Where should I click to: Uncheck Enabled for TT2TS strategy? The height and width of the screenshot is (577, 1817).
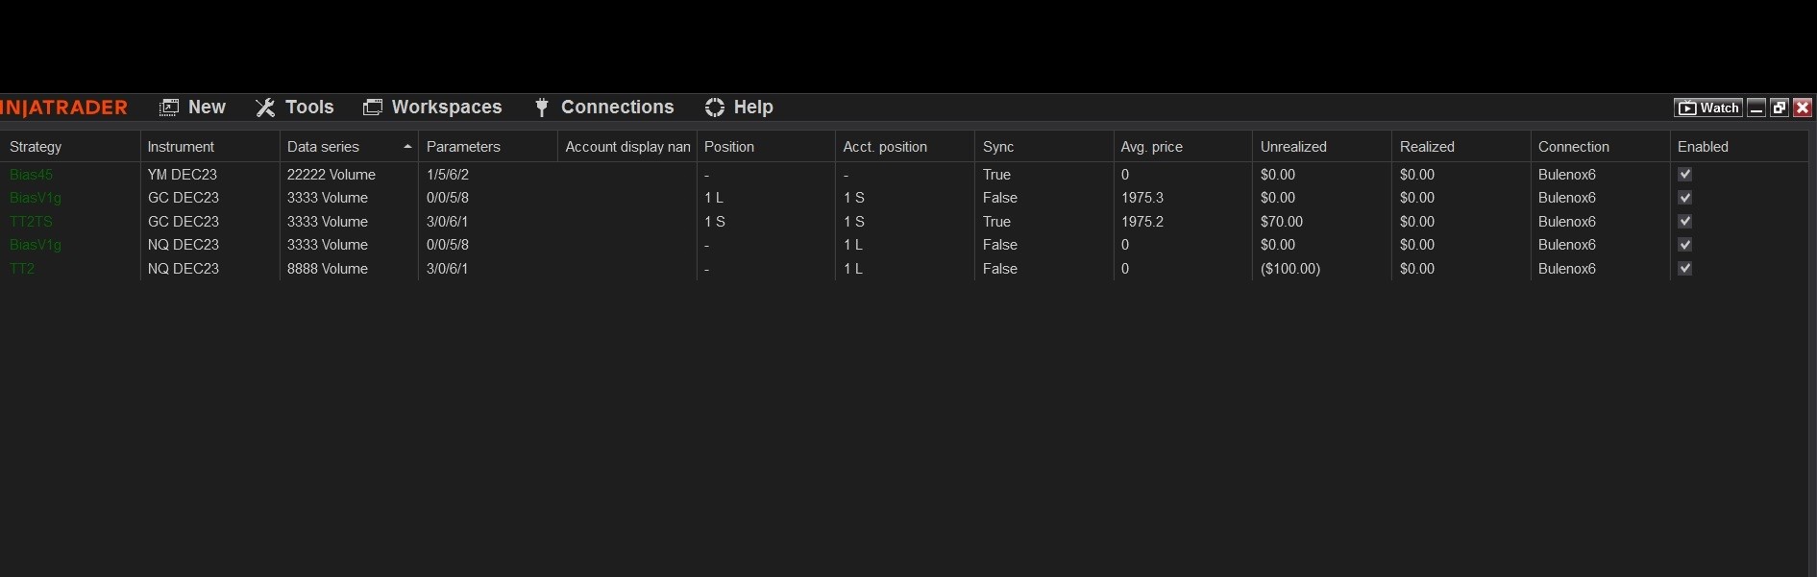(1684, 221)
